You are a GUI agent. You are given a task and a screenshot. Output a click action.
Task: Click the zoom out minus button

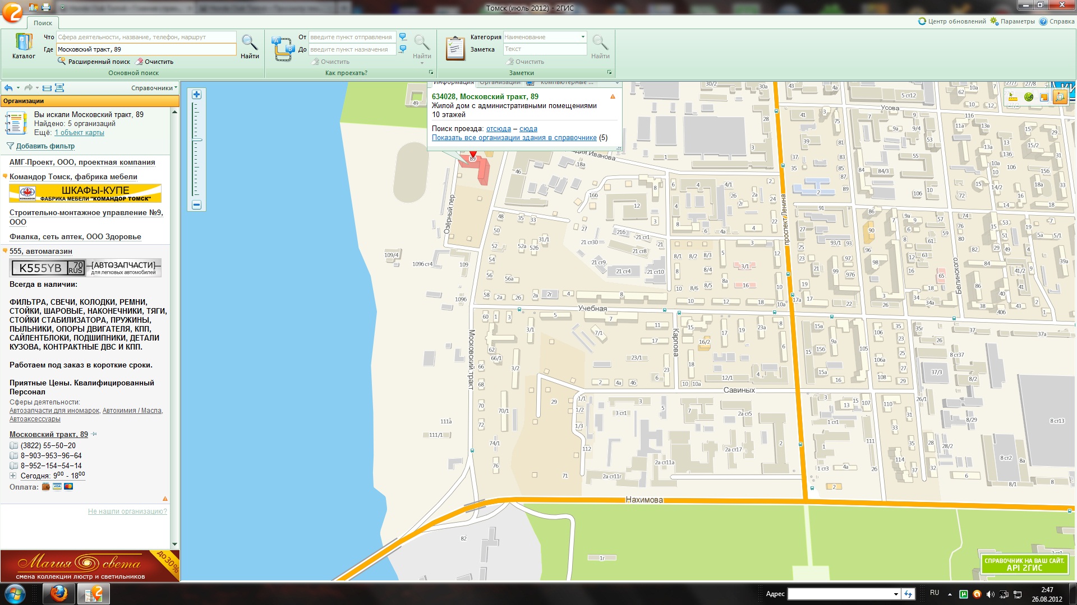click(196, 205)
